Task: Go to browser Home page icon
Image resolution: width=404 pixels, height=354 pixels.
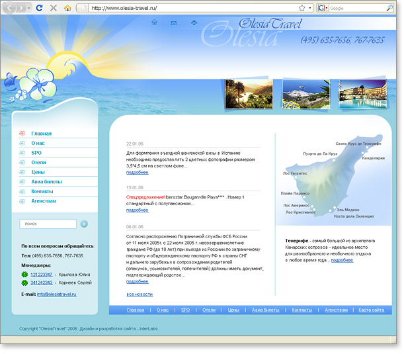Action: 67,8
